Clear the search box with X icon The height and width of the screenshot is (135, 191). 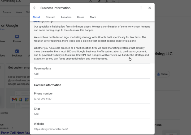(90, 1)
